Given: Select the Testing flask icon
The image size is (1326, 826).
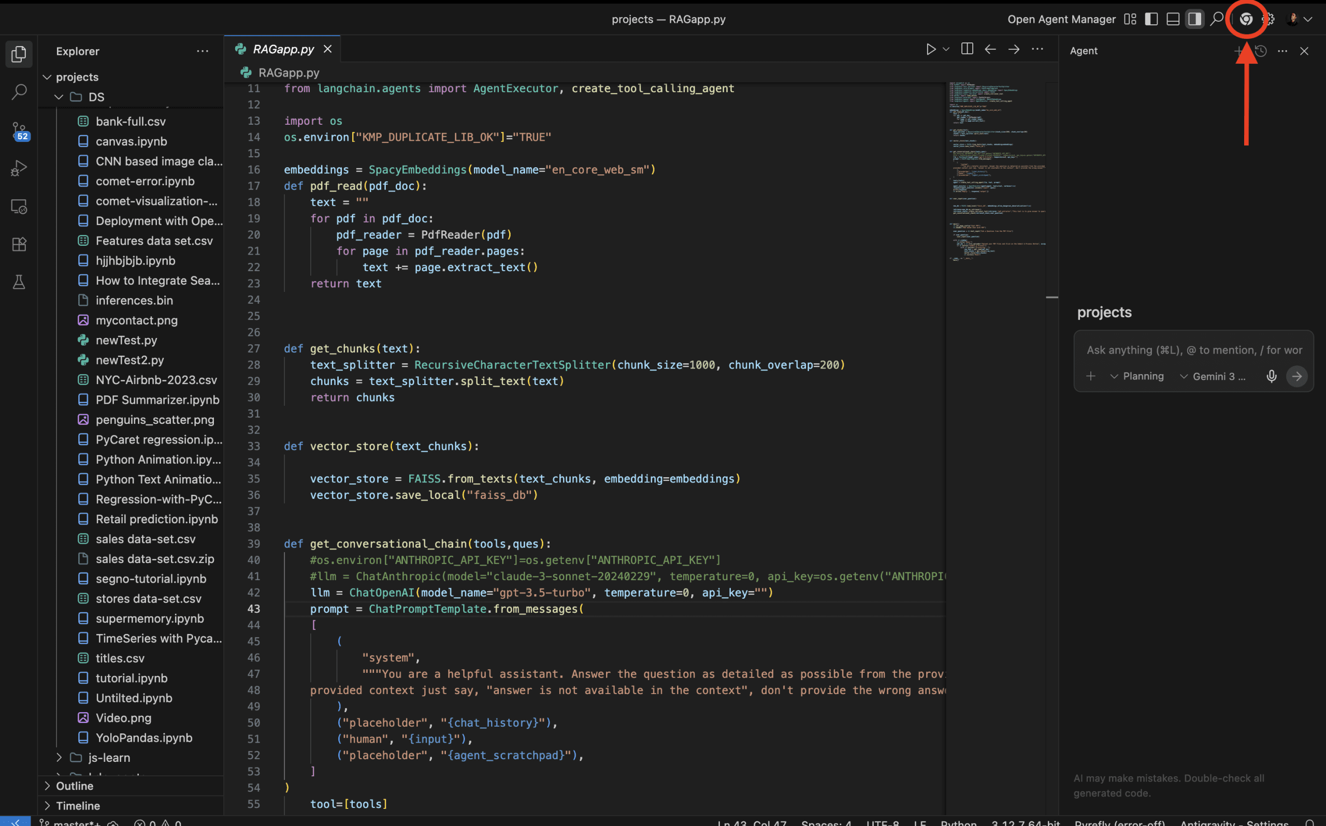Looking at the screenshot, I should click(x=19, y=283).
